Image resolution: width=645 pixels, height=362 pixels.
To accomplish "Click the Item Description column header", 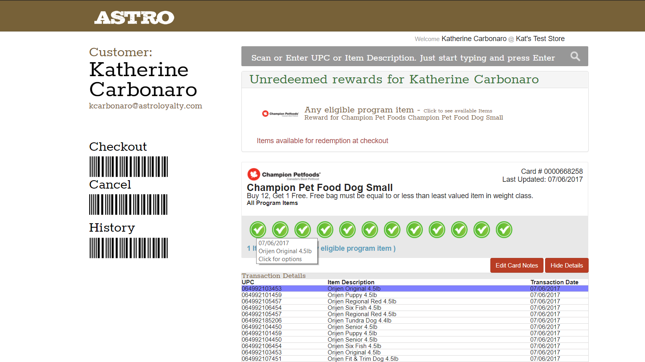I will [x=351, y=282].
